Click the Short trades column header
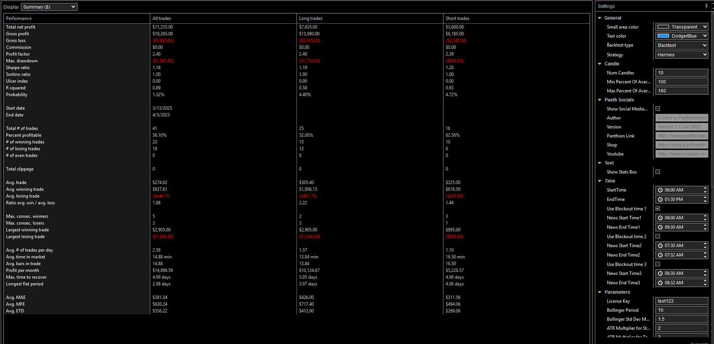This screenshot has height=344, width=714. (457, 18)
